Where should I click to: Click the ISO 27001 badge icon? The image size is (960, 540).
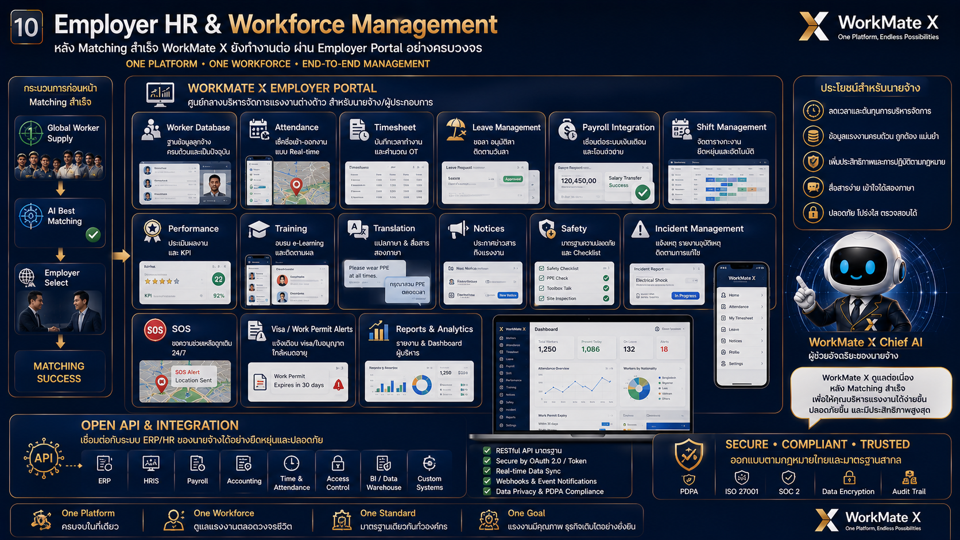coord(742,477)
